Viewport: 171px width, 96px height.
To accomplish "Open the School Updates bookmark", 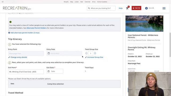I will pyautogui.click(x=102, y=2).
